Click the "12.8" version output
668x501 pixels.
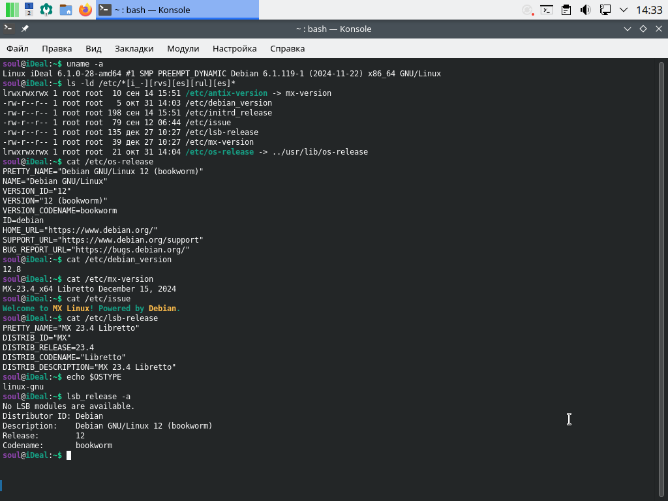[12, 269]
